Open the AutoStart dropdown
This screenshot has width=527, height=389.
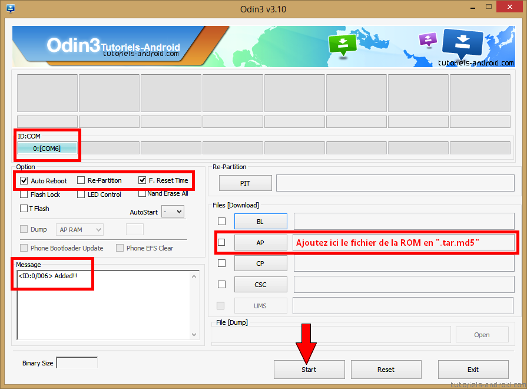click(x=173, y=212)
